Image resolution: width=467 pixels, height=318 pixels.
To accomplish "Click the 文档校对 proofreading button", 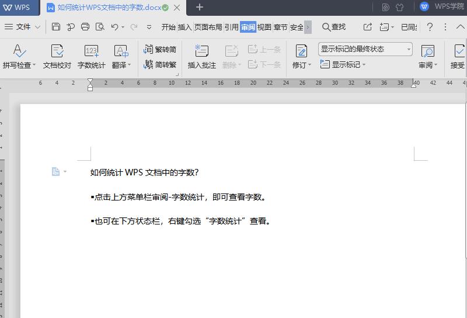I will coord(57,57).
